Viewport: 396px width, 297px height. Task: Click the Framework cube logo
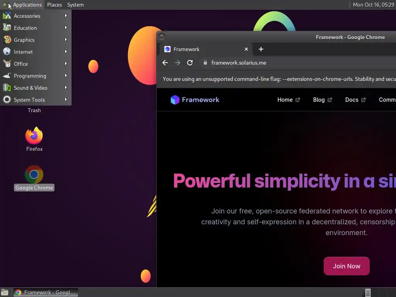tap(175, 100)
